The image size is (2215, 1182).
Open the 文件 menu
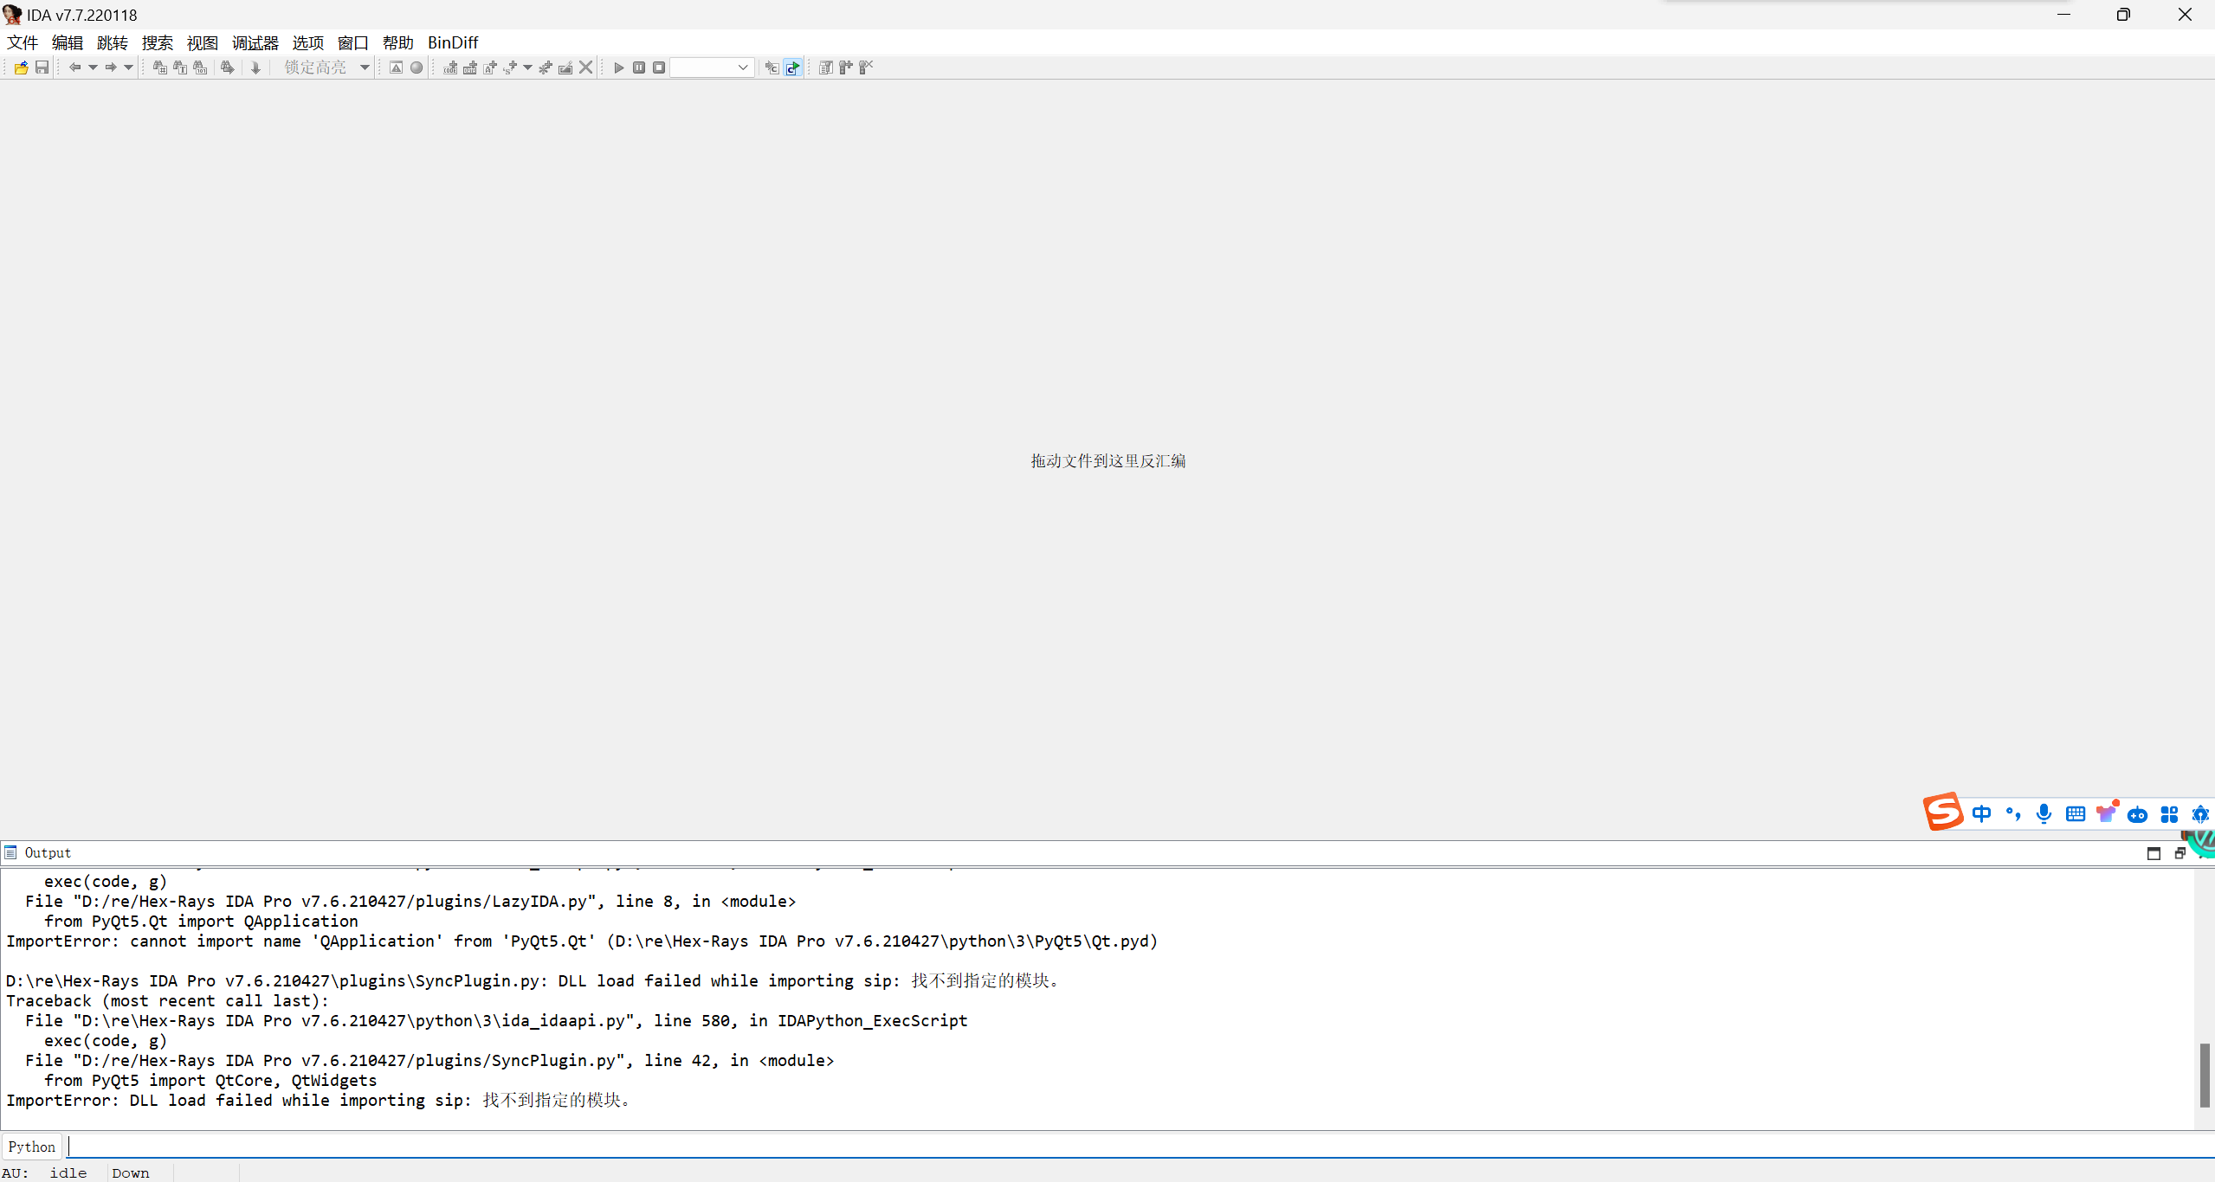[x=23, y=43]
